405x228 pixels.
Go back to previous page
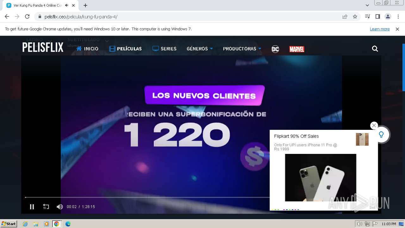point(7,16)
